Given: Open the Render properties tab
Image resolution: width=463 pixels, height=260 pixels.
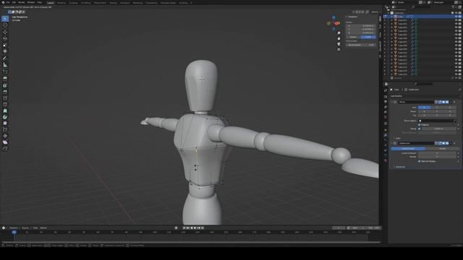Looking at the screenshot, I should [x=386, y=96].
